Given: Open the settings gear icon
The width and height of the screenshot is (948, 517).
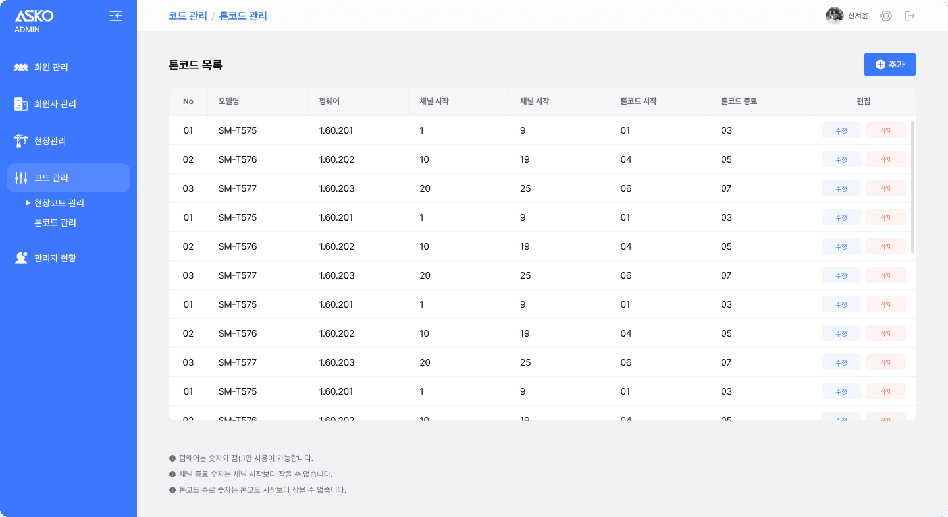Looking at the screenshot, I should click(885, 15).
